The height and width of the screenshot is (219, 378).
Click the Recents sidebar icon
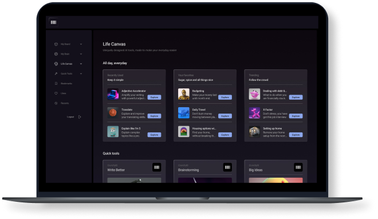(56, 103)
